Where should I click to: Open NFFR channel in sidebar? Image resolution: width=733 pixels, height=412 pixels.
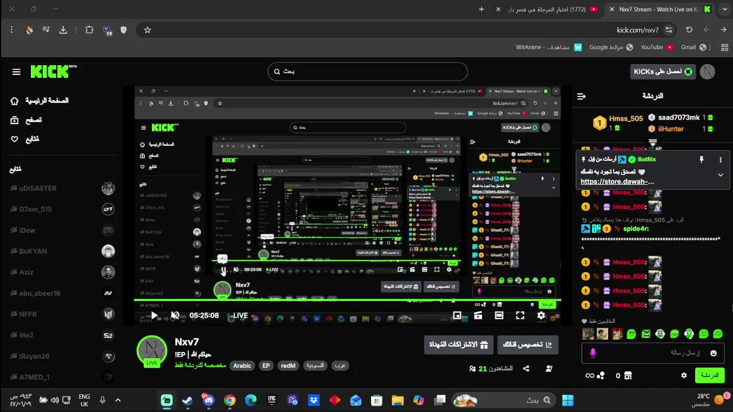tap(62, 314)
